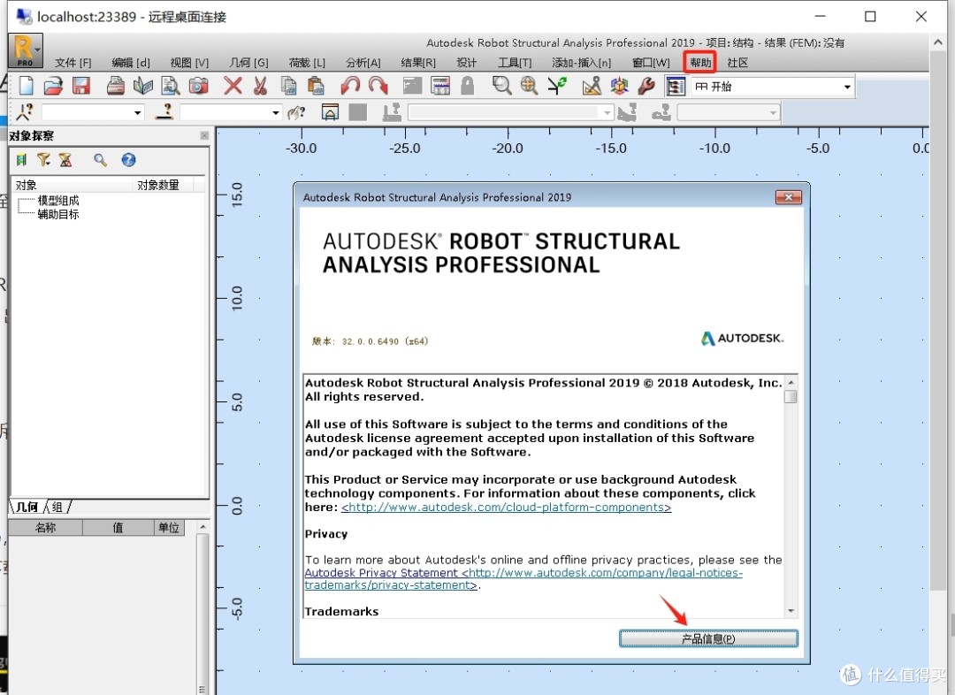Close the About dialog with red X
This screenshot has height=695, width=955.
pos(788,197)
